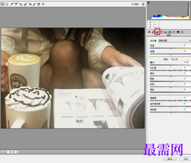Click the 白色 whites slider handle
The width and height of the screenshot is (191, 163).
[171, 87]
